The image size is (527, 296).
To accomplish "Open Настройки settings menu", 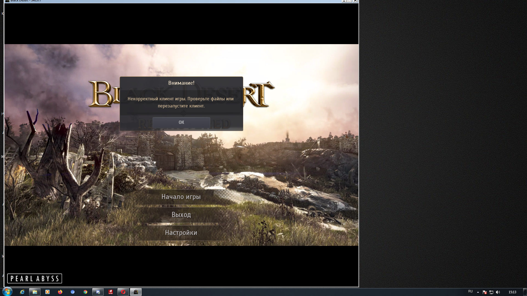I will click(181, 233).
